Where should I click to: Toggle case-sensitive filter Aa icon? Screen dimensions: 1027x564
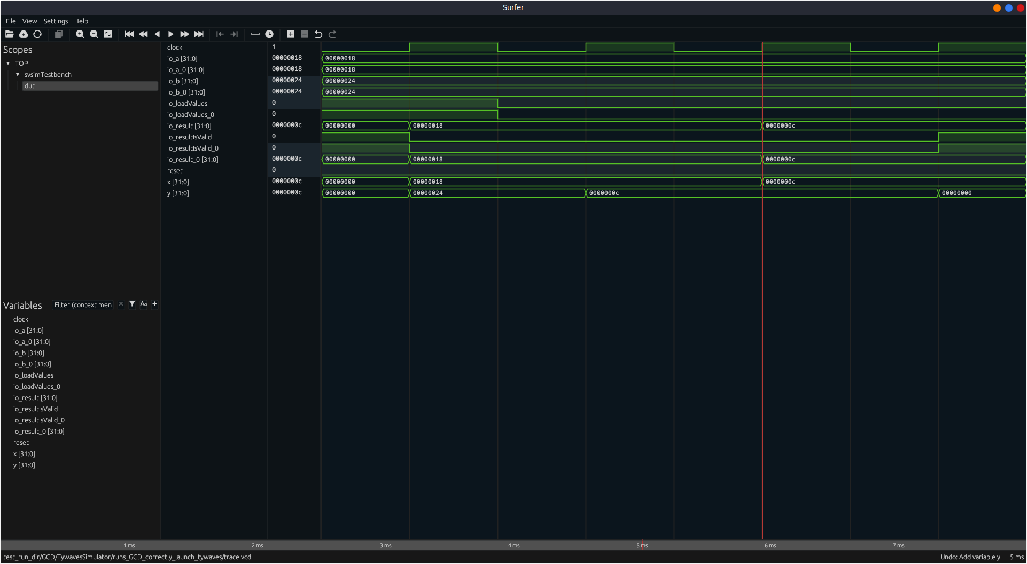pos(144,304)
